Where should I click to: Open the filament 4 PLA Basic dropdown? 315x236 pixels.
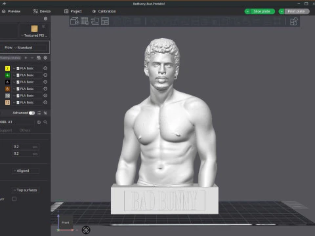pos(27,75)
